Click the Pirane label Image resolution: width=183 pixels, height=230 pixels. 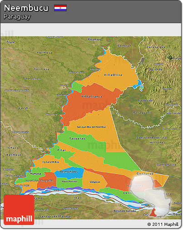(x=10, y=42)
